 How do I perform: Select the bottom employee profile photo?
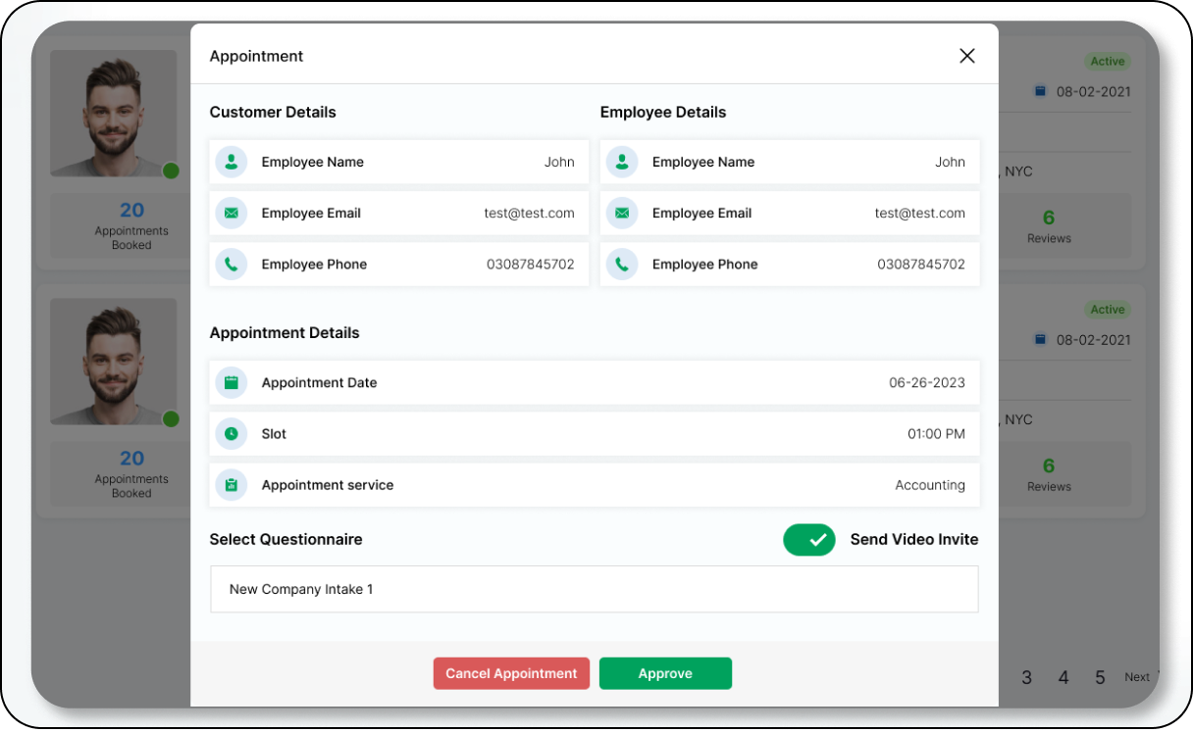(x=114, y=362)
